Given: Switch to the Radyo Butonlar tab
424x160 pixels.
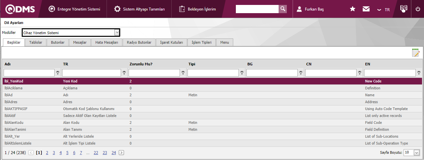Looking at the screenshot, I should tap(139, 42).
